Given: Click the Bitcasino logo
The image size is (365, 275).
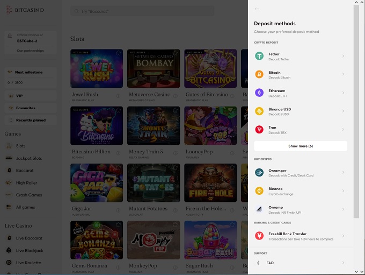Looking at the screenshot, I should tap(25, 10).
